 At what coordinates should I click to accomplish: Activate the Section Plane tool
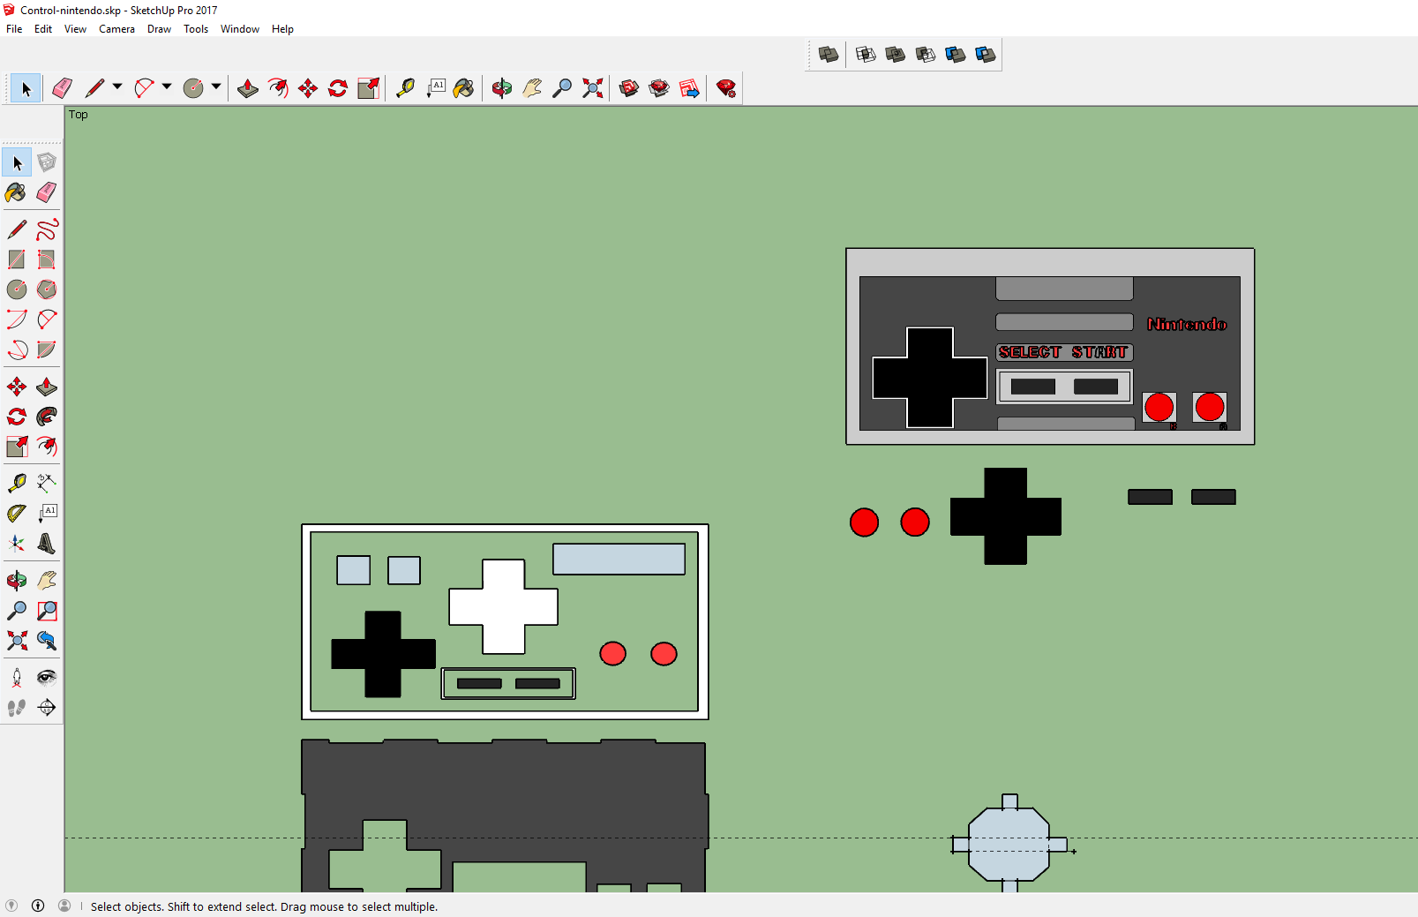pos(47,708)
